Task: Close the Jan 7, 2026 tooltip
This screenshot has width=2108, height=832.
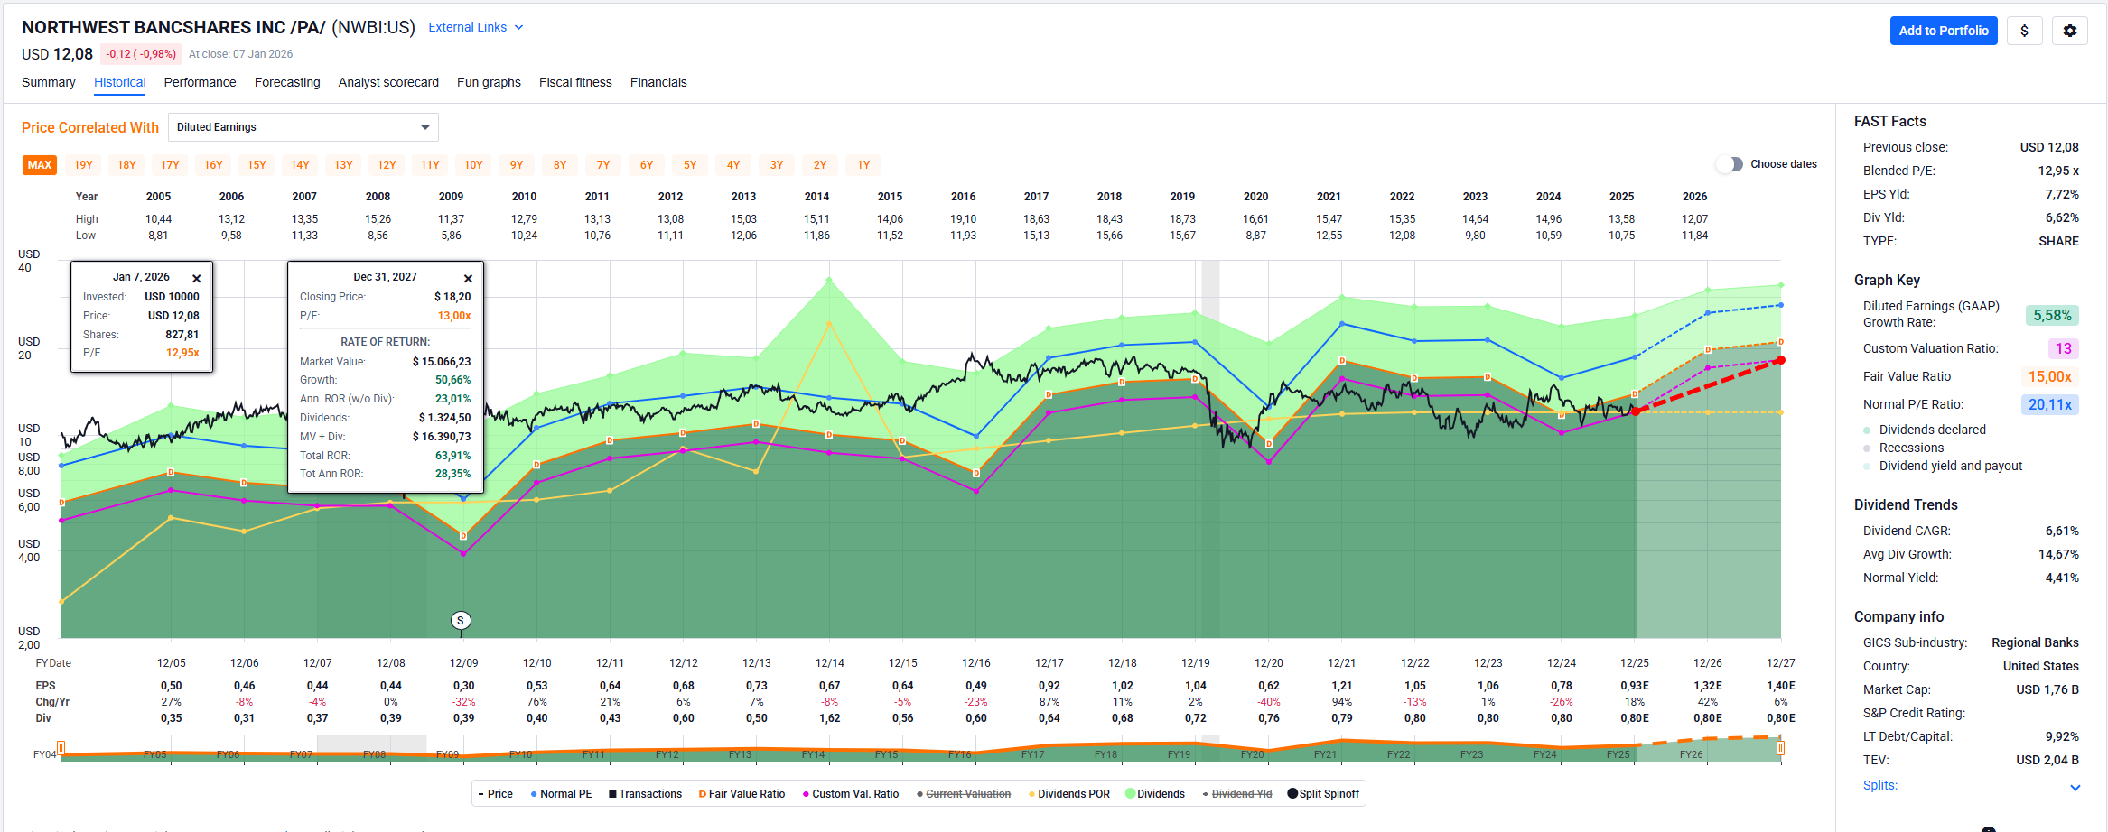Action: 196,278
